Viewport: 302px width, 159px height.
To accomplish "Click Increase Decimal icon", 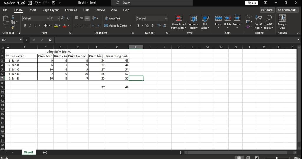I will 159,26.
